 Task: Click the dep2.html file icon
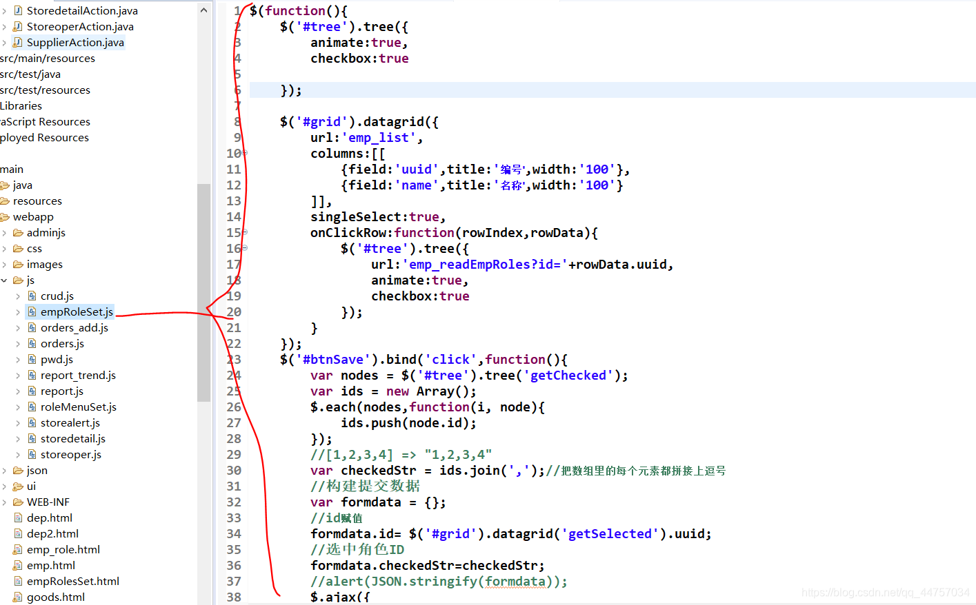click(18, 533)
